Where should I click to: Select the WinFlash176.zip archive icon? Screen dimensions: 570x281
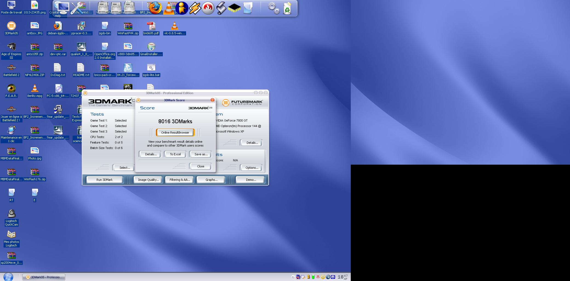(x=35, y=174)
